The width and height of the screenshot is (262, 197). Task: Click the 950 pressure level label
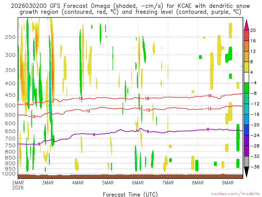coord(10,169)
